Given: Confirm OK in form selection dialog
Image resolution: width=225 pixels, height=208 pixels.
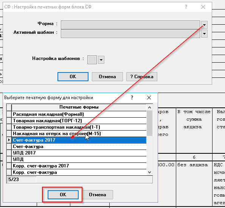Looking at the screenshot, I should [x=63, y=195].
